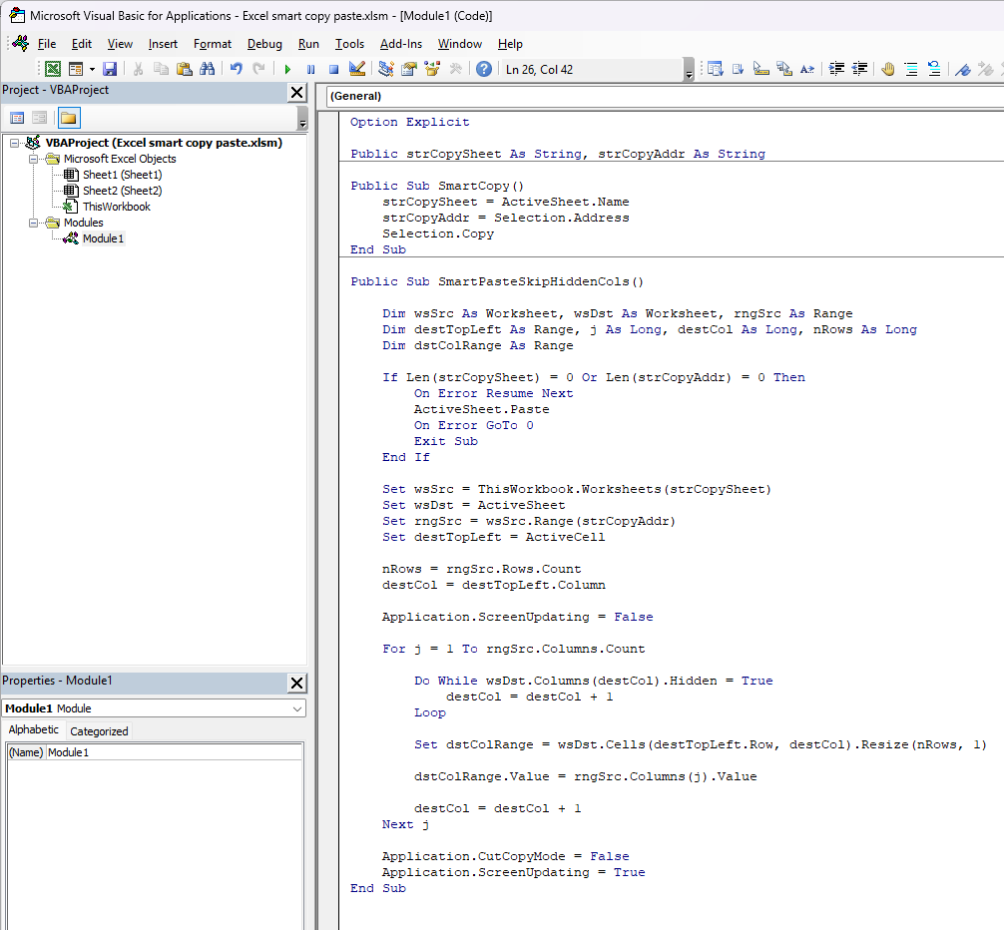Select Sheet2 (Sheet2) in project tree
The height and width of the screenshot is (930, 1004).
coord(122,191)
